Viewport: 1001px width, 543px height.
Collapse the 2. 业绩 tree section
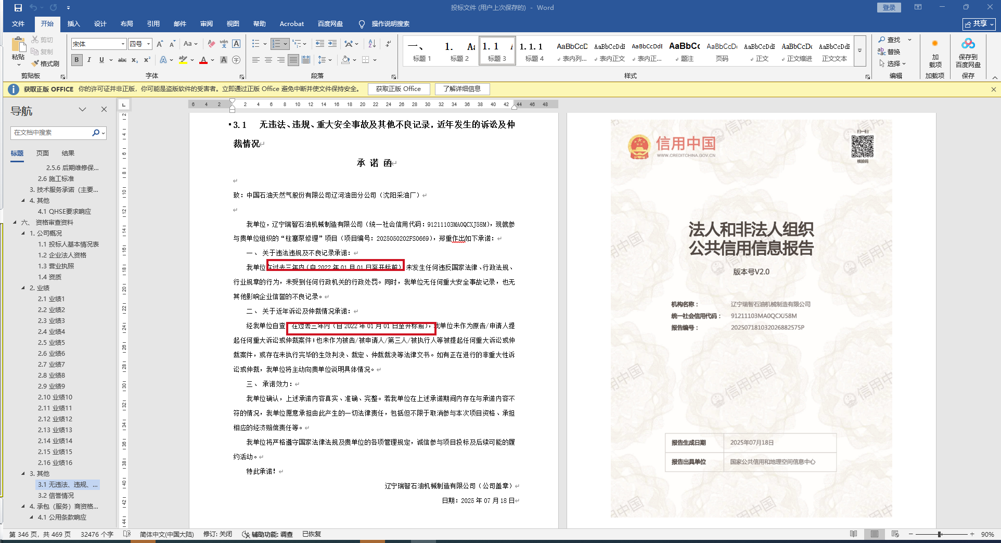point(23,288)
